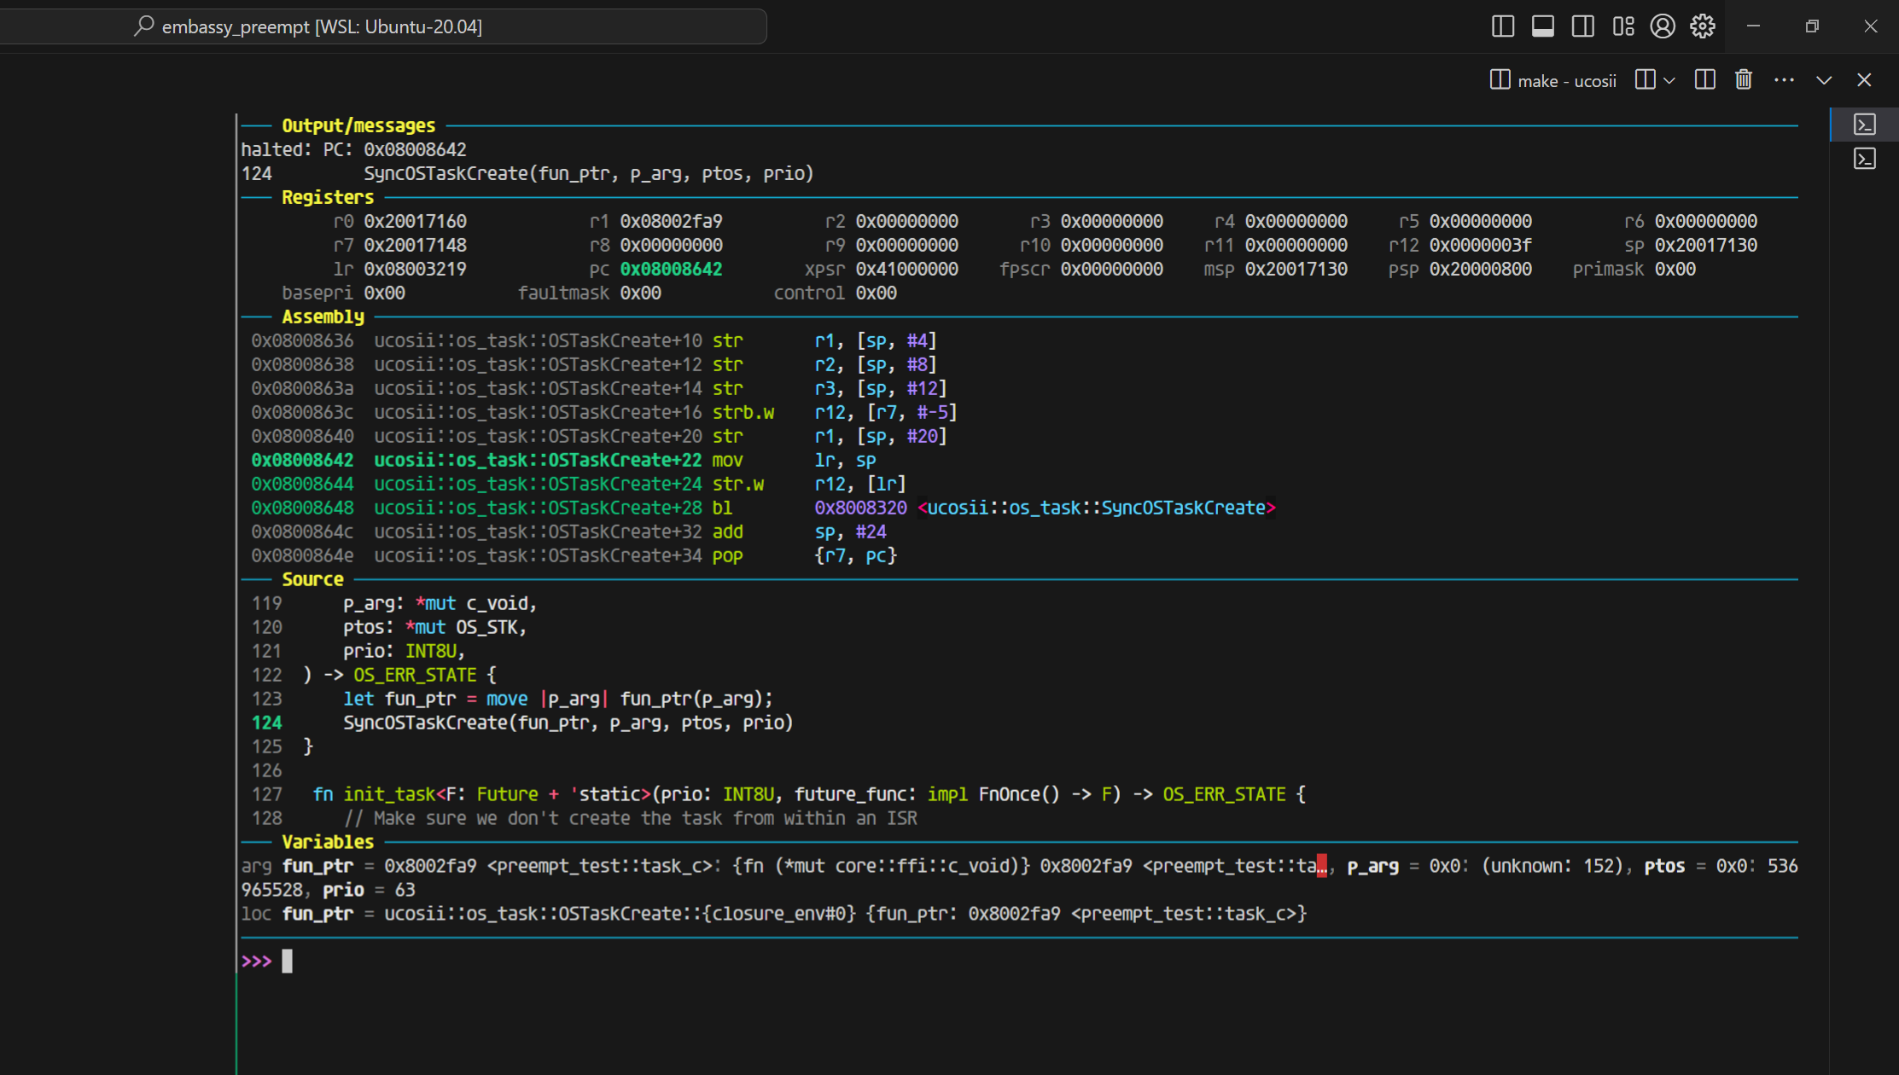Screen dimensions: 1899x1075
Task: Kill the terminal with the trash icon
Action: (x=1744, y=80)
